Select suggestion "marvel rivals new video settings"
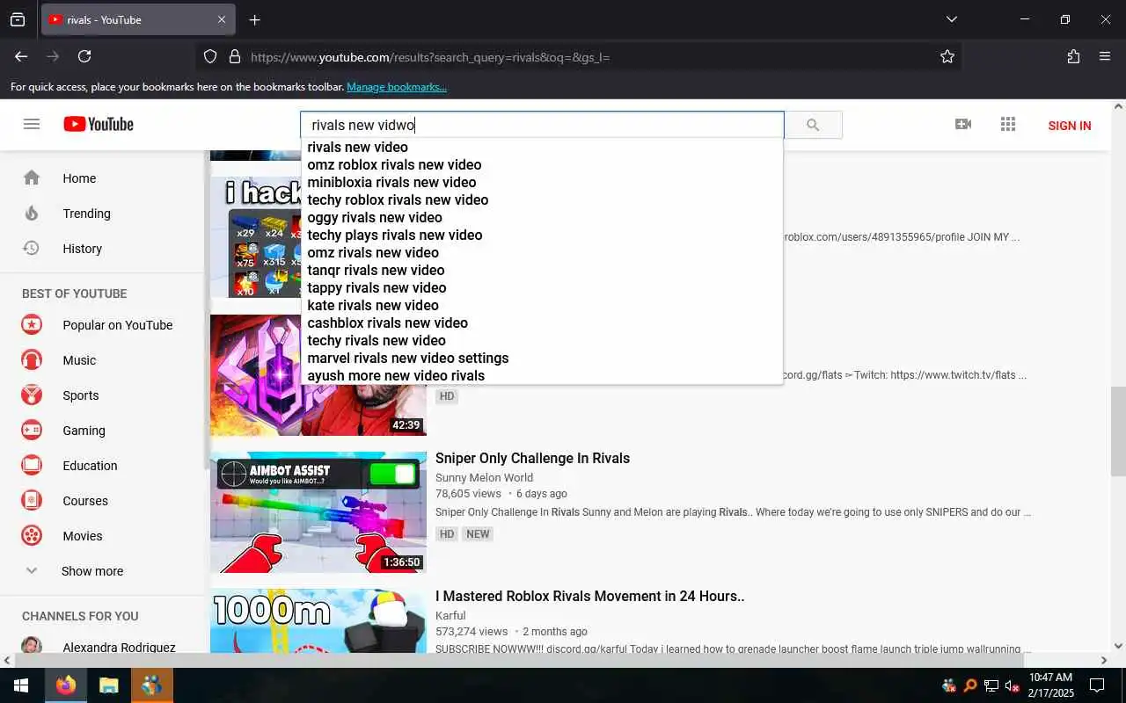The image size is (1126, 703). coord(542,358)
